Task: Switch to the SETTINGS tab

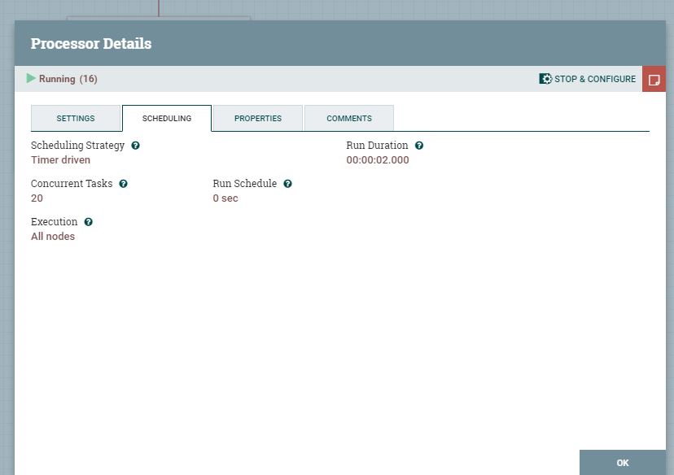Action: [x=76, y=118]
